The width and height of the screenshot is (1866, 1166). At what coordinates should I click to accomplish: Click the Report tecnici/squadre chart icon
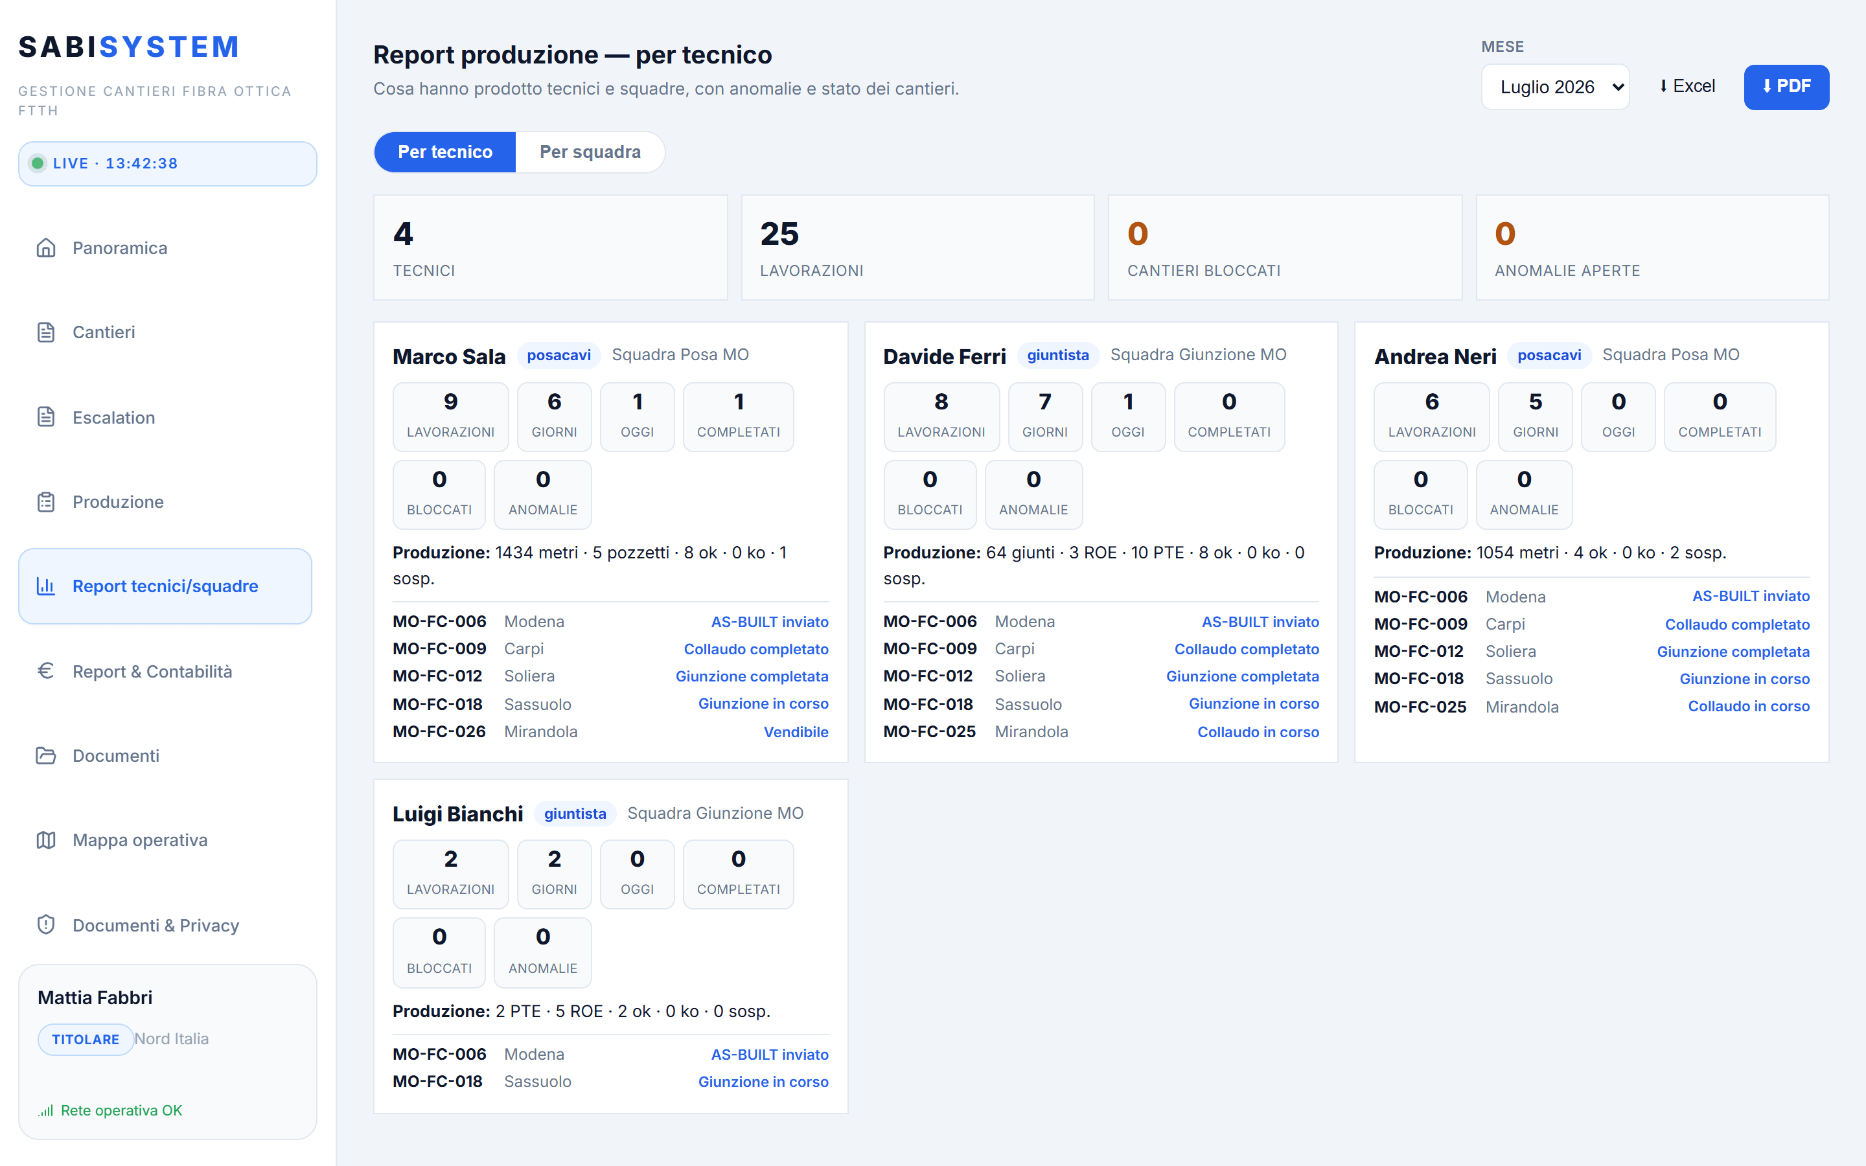[46, 586]
